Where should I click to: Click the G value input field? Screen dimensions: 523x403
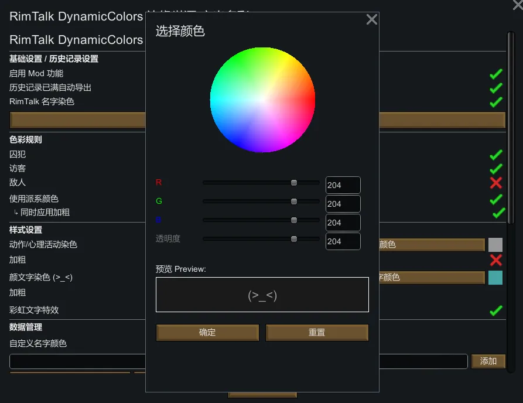click(x=343, y=204)
